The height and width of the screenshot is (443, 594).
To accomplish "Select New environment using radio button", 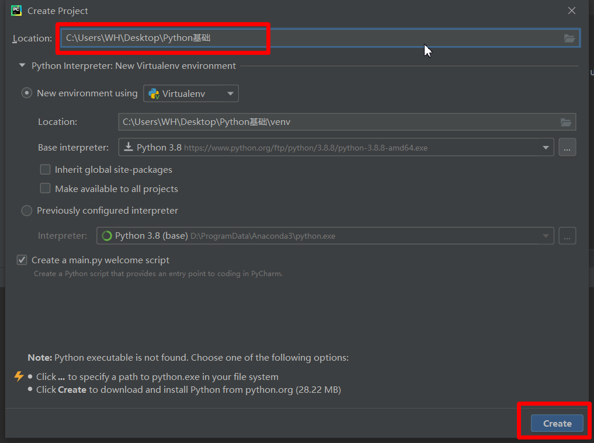I will [x=26, y=93].
